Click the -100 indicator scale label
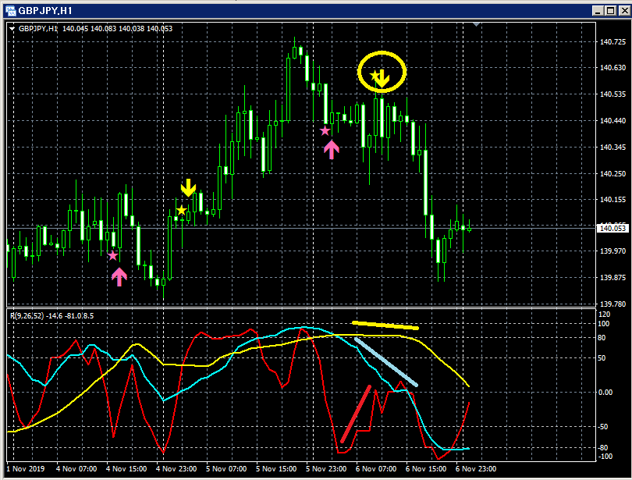632x480 pixels. 605,457
